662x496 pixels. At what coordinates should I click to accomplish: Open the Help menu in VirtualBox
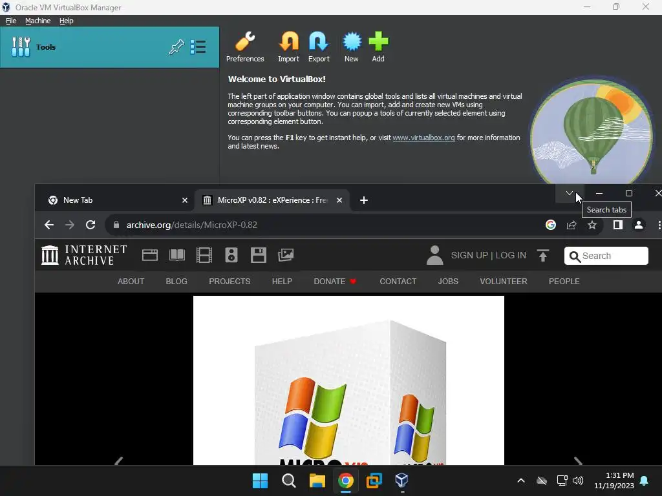pos(67,21)
